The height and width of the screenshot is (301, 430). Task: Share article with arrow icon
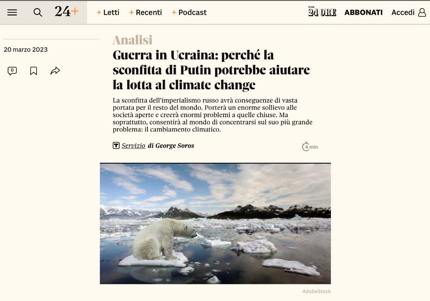[x=55, y=71]
